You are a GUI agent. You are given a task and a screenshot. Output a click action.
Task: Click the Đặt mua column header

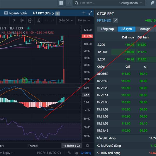pyautogui.click(x=128, y=37)
